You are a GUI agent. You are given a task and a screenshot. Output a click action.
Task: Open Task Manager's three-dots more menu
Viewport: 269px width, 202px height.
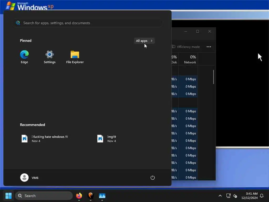pyautogui.click(x=209, y=47)
